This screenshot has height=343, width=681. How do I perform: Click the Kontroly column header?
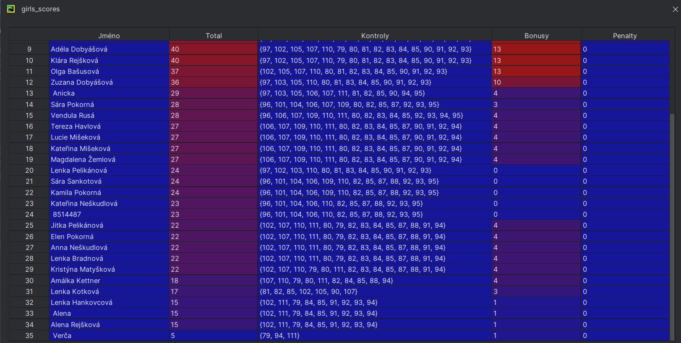pos(375,36)
